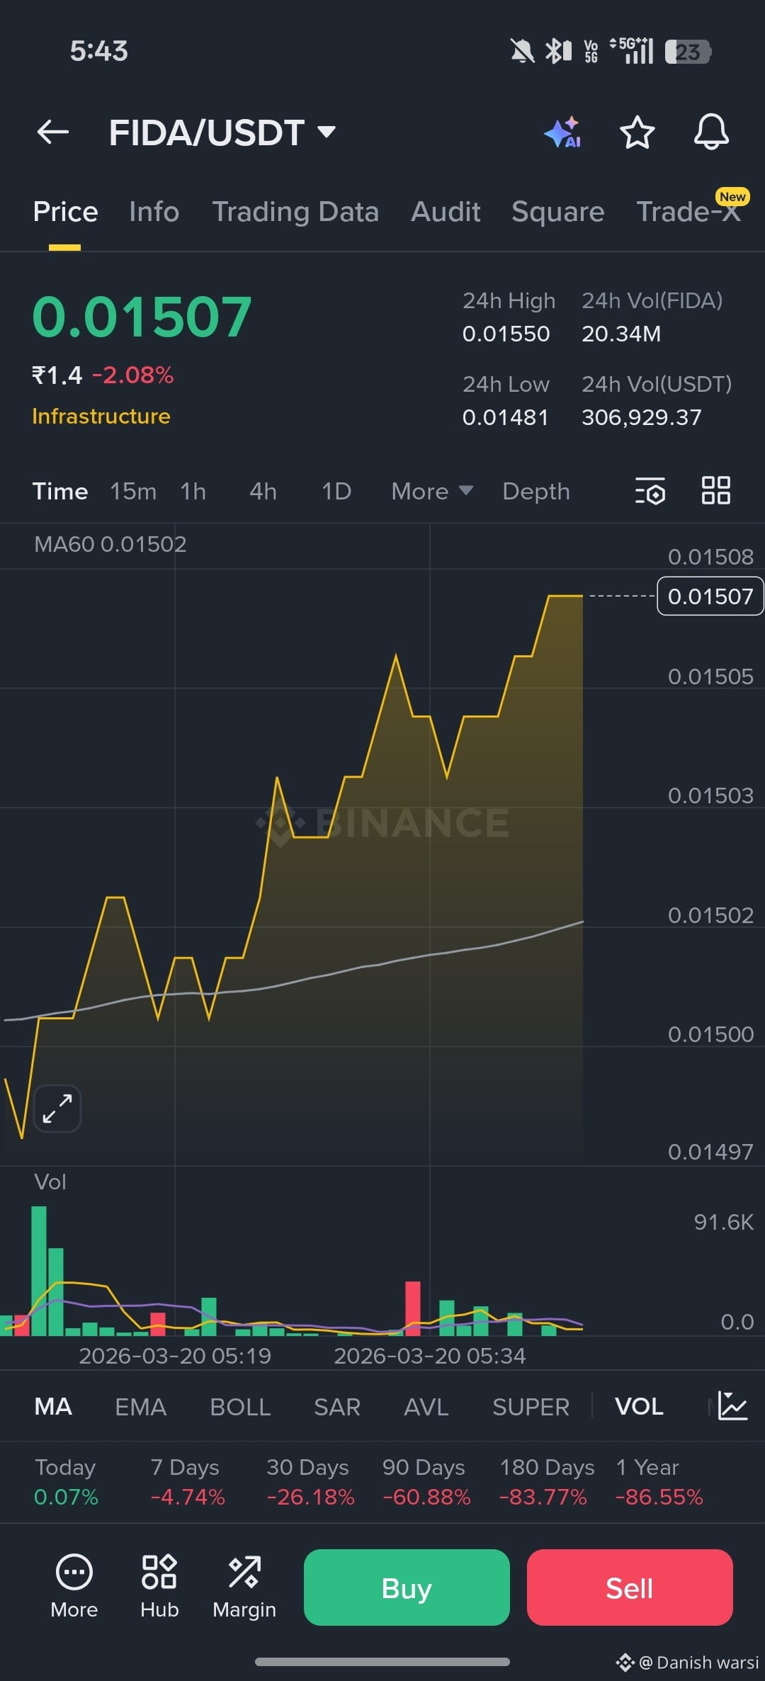
Task: Tap the -2.08% change value
Action: 132,375
